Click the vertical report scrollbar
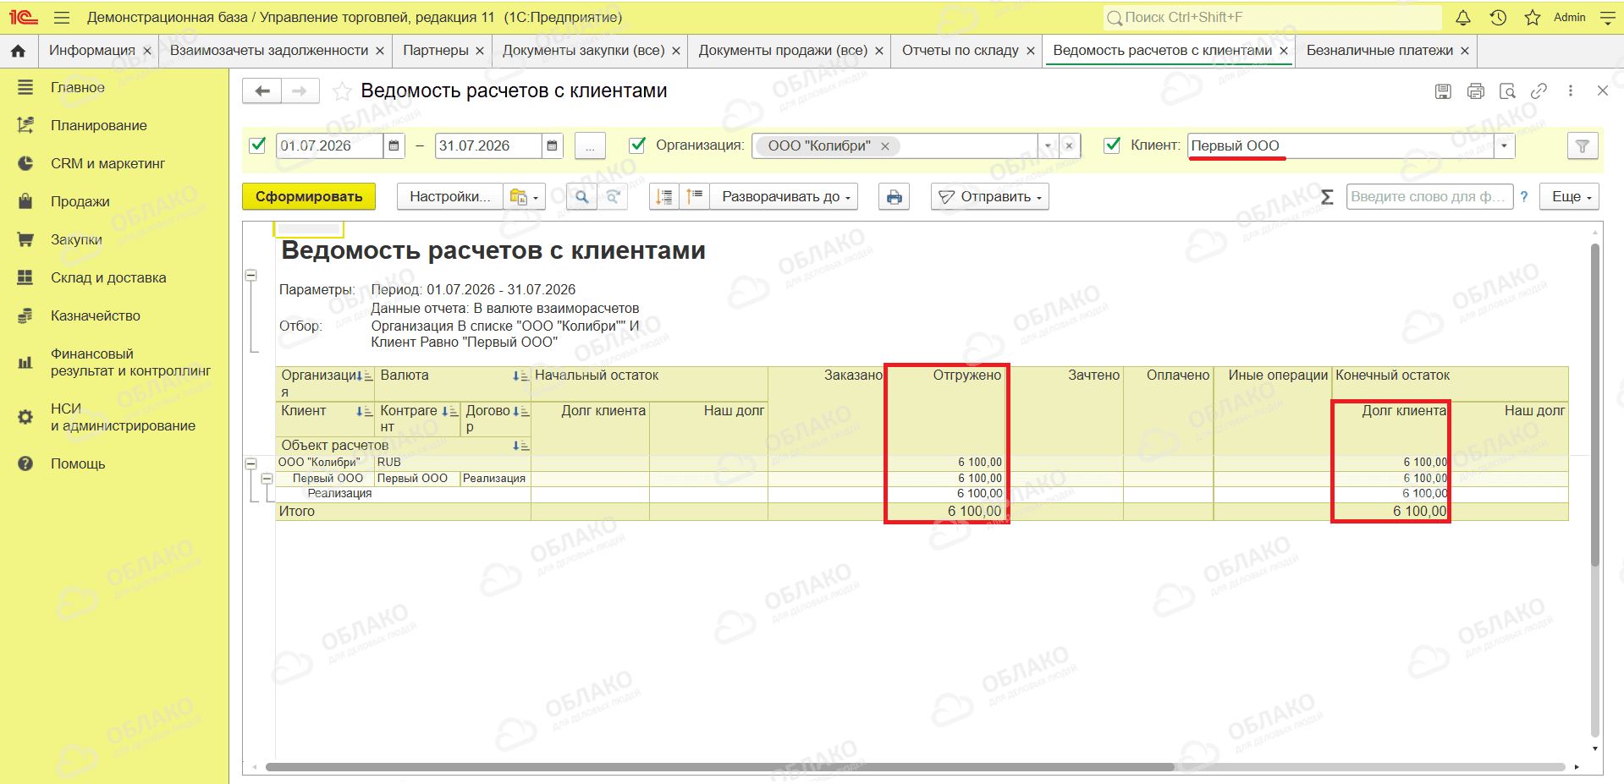The image size is (1624, 784). point(1595,406)
